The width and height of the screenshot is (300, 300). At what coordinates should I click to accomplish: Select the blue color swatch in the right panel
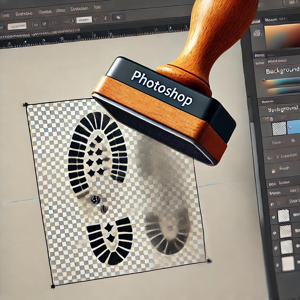click(293, 127)
